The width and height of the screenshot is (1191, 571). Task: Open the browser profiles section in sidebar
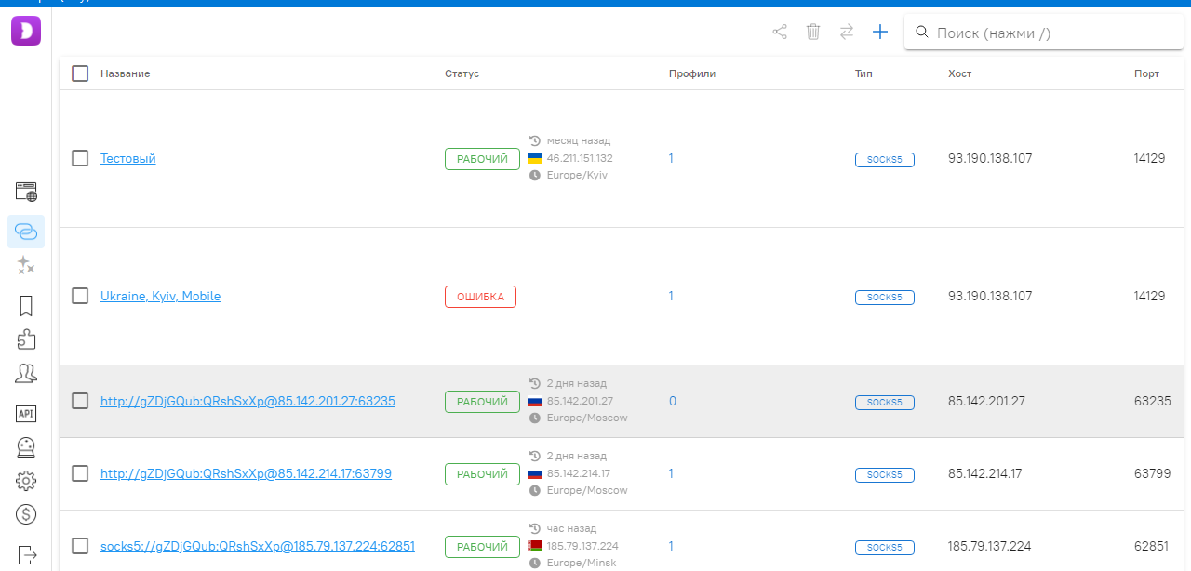coord(26,193)
